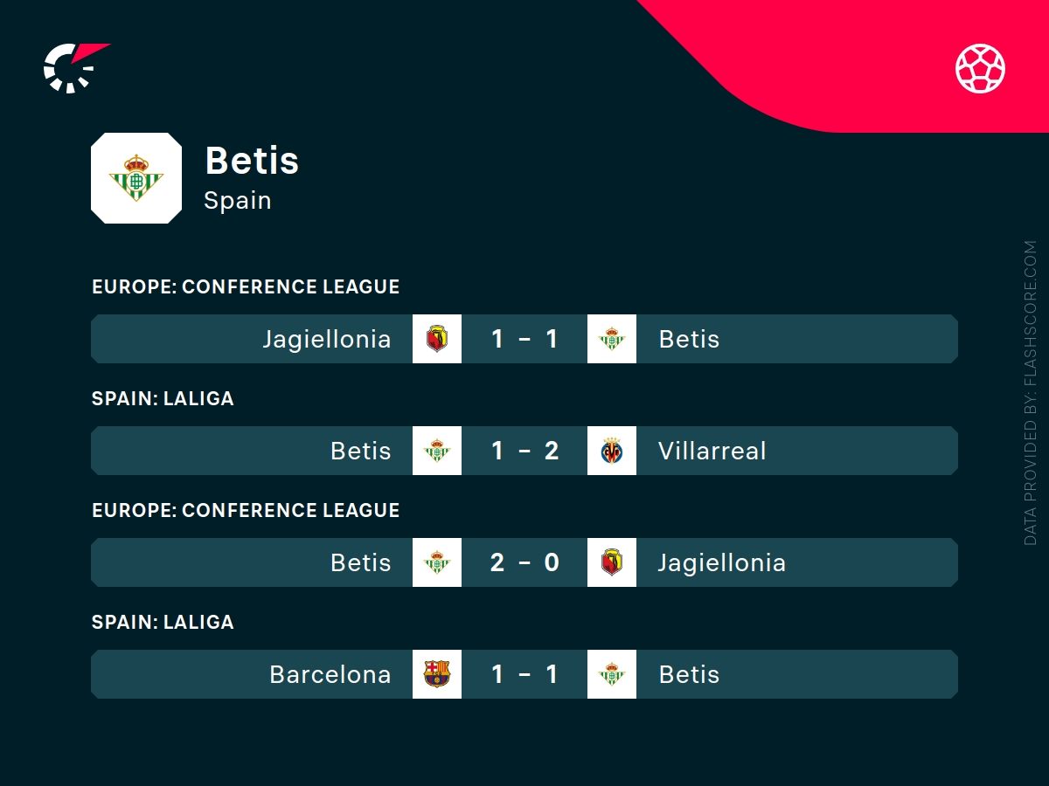
Task: Click Betis crest in Barcelona match row
Action: (x=612, y=674)
